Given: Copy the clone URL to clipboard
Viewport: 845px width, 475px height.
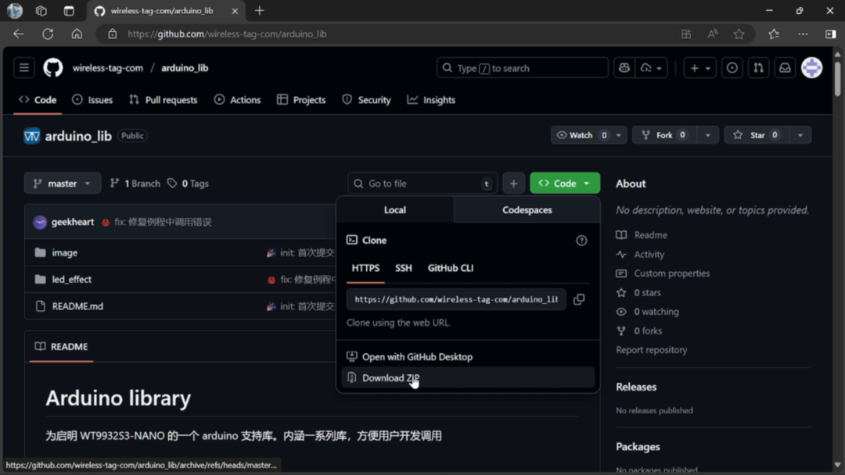Looking at the screenshot, I should click(579, 299).
